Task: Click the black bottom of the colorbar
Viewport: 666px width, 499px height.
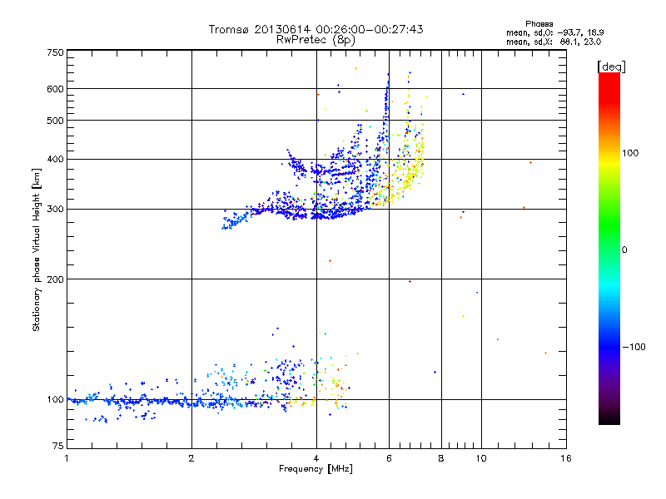Action: pos(609,418)
